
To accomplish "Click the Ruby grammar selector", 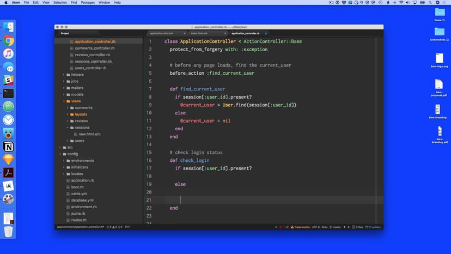I will 325,227.
